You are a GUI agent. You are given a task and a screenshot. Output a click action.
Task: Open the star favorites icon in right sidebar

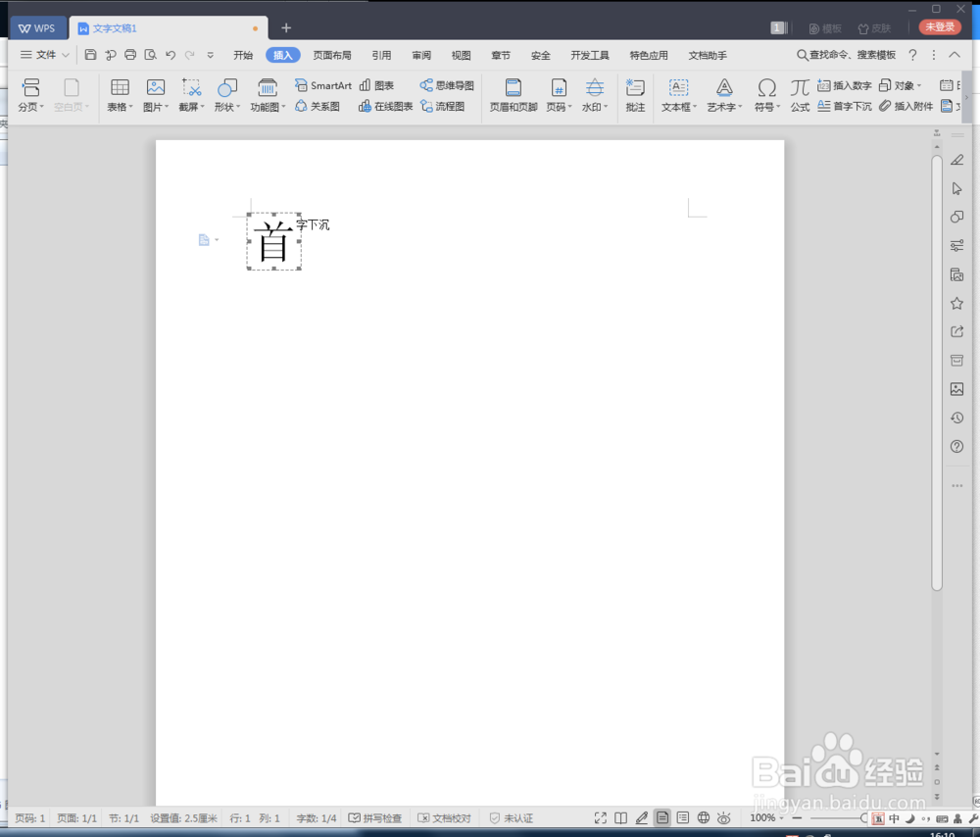tap(956, 303)
